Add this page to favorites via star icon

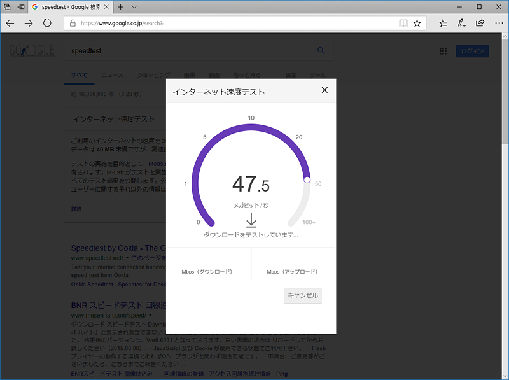pyautogui.click(x=417, y=23)
